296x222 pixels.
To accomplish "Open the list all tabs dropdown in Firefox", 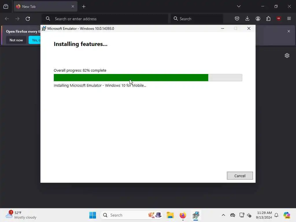I will [238, 6].
